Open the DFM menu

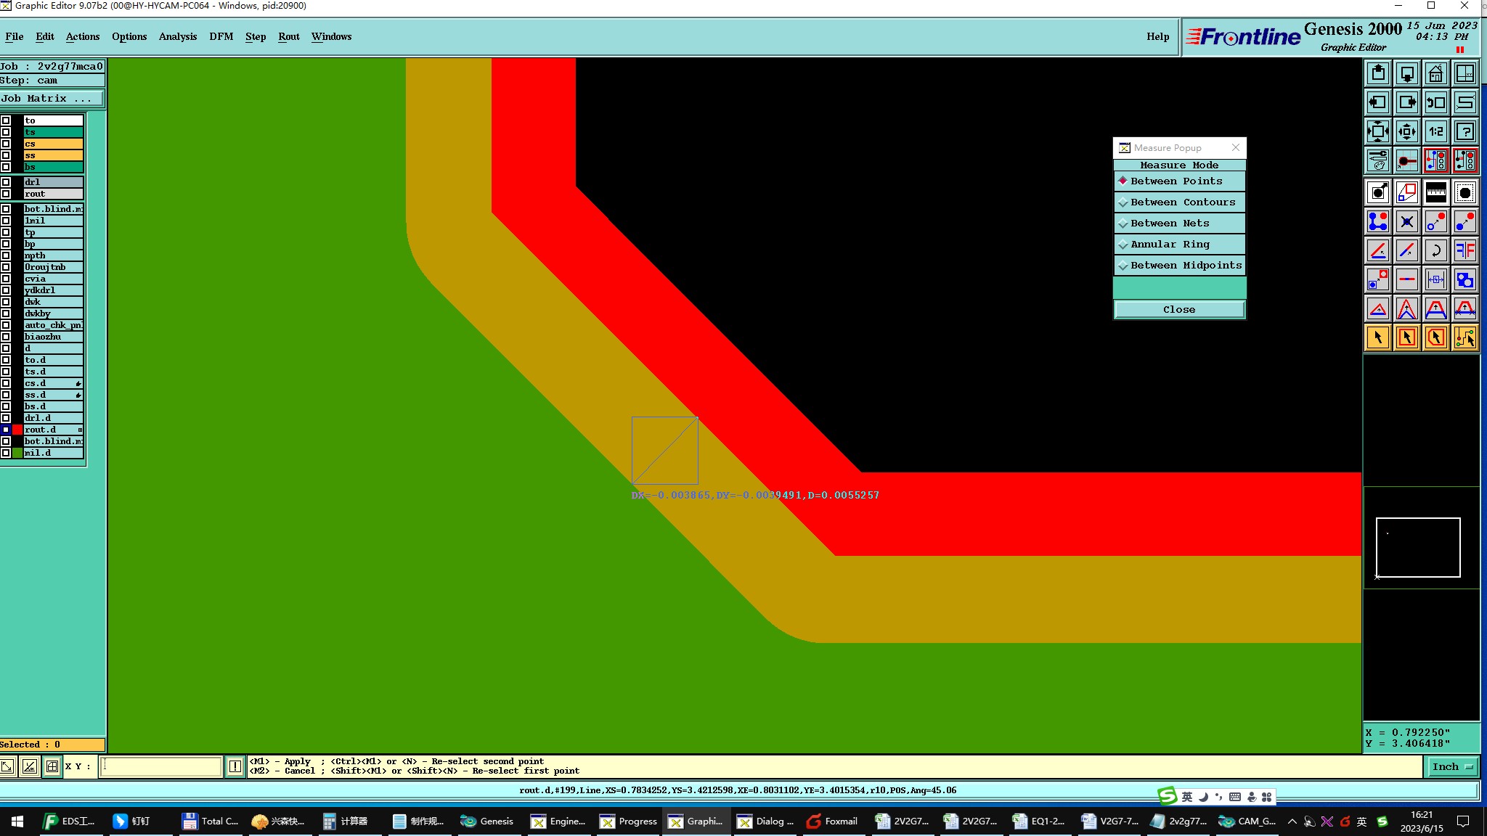pos(221,37)
